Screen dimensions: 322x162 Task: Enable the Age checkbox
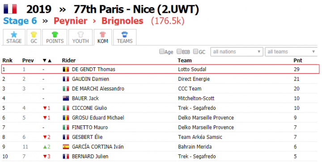pos(161,51)
